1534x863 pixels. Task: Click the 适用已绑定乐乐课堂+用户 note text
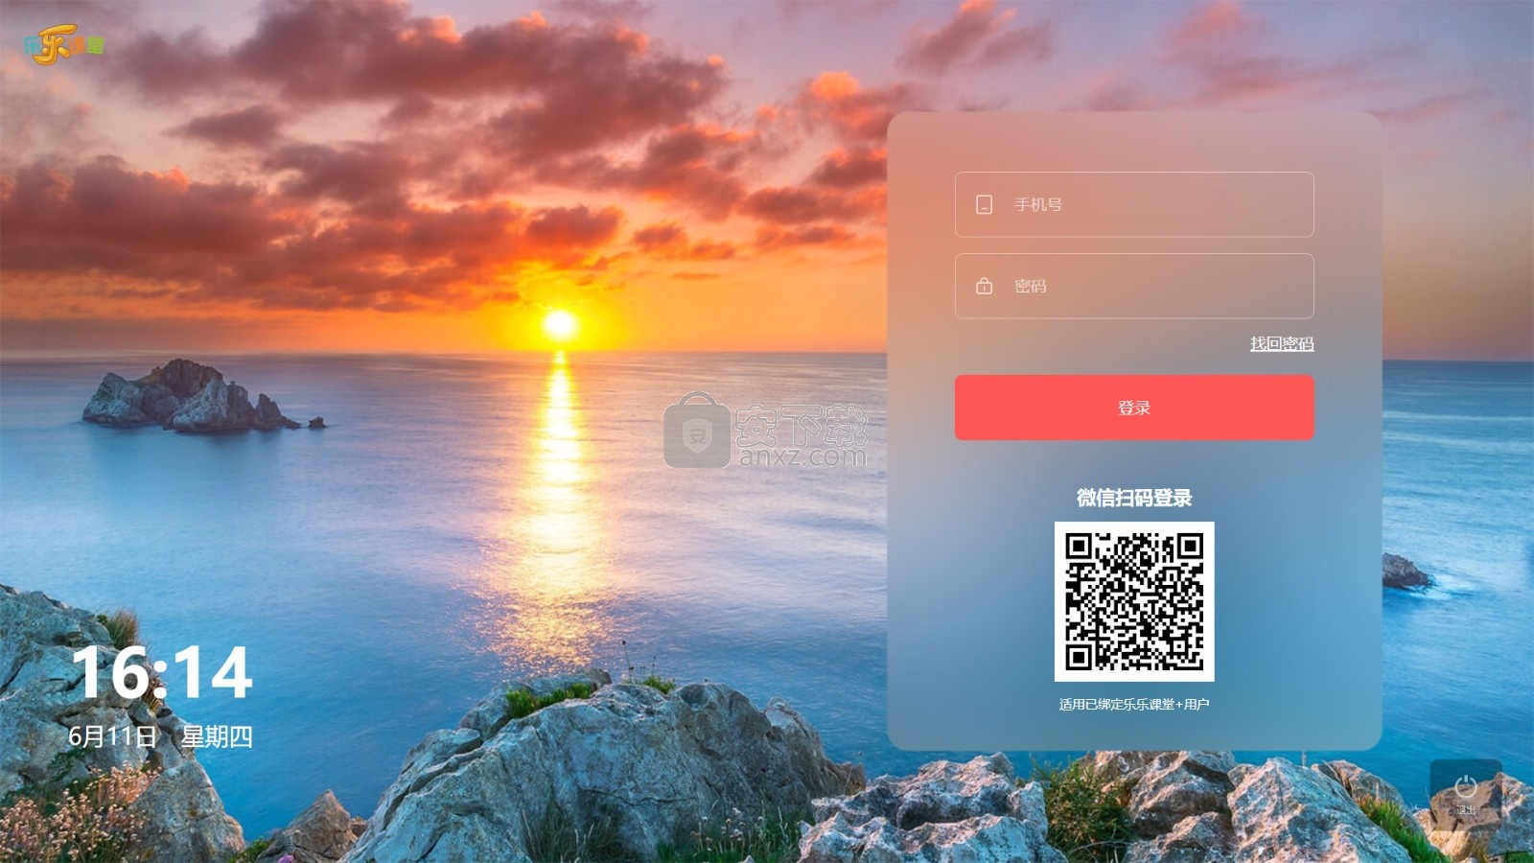pos(1134,704)
